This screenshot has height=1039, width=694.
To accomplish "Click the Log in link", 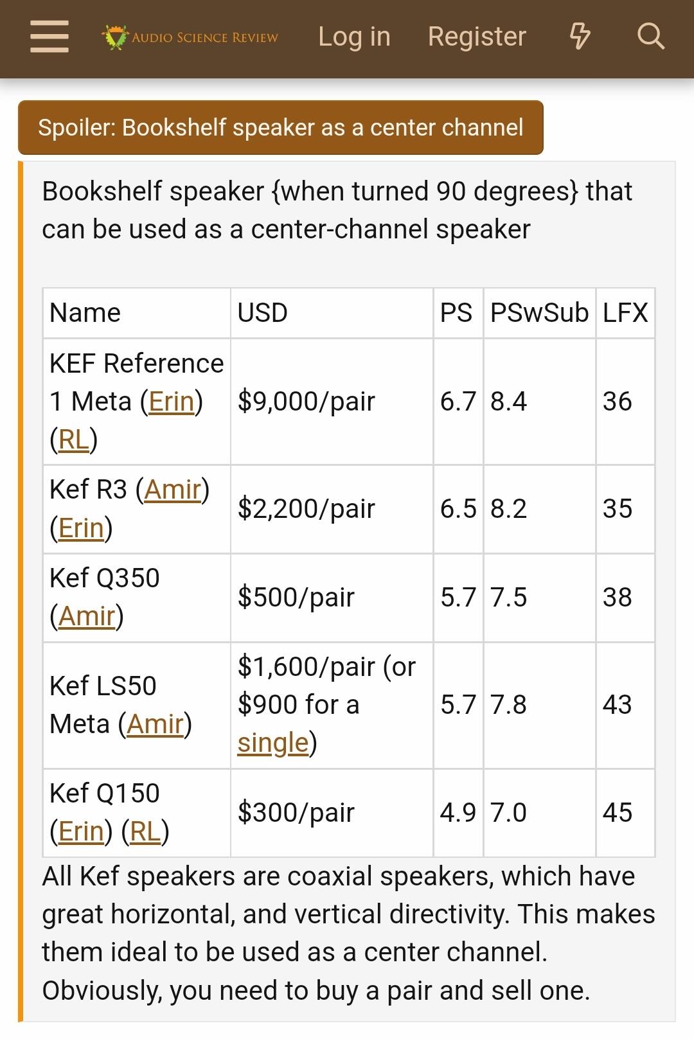I will (x=354, y=37).
